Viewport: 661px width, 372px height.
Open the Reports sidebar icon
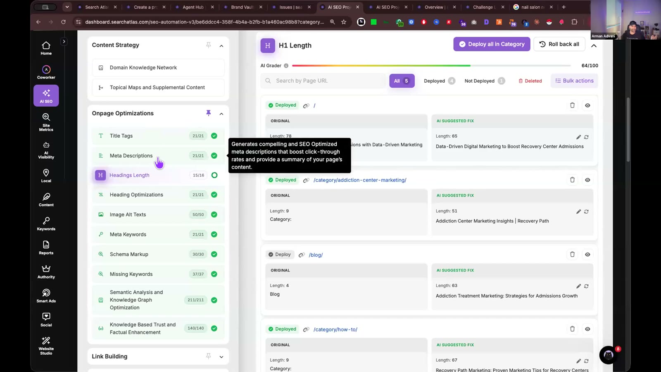[x=46, y=248]
